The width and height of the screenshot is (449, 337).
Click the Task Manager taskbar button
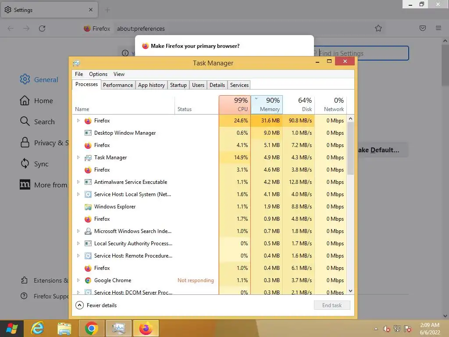click(118, 328)
